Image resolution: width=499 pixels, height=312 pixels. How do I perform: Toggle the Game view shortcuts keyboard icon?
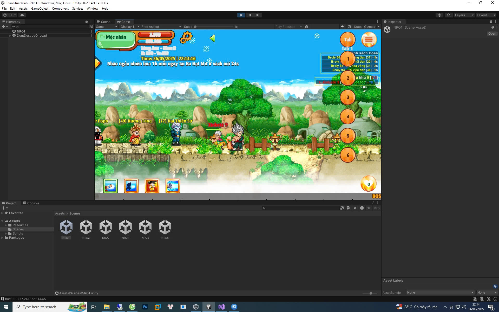[350, 27]
